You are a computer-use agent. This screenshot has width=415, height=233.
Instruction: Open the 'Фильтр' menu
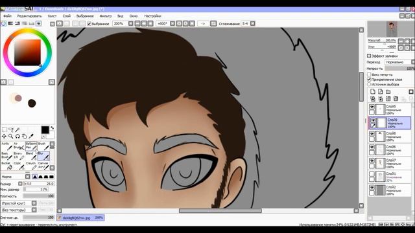pos(106,16)
